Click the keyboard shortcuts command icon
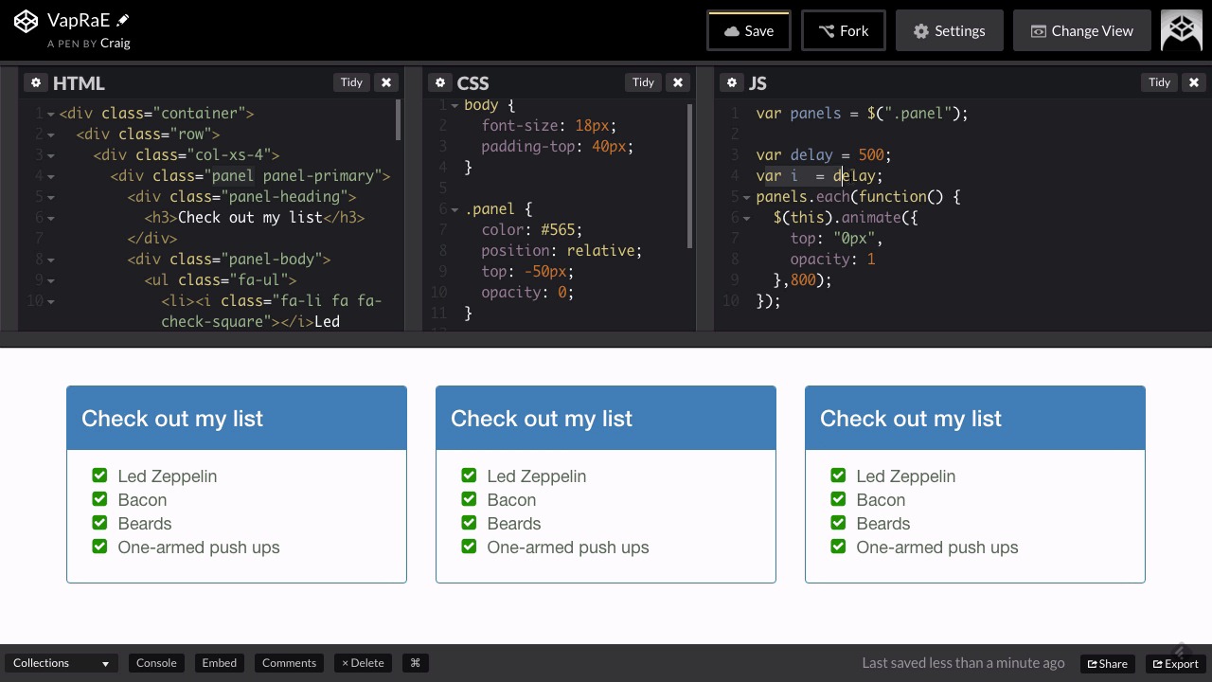The width and height of the screenshot is (1212, 682). point(415,663)
